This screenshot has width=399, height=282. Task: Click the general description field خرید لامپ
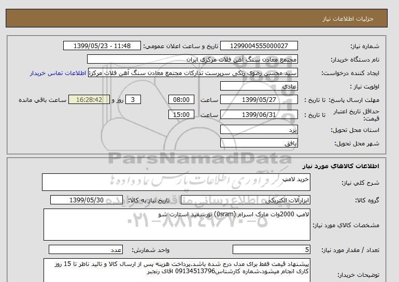click(176, 182)
